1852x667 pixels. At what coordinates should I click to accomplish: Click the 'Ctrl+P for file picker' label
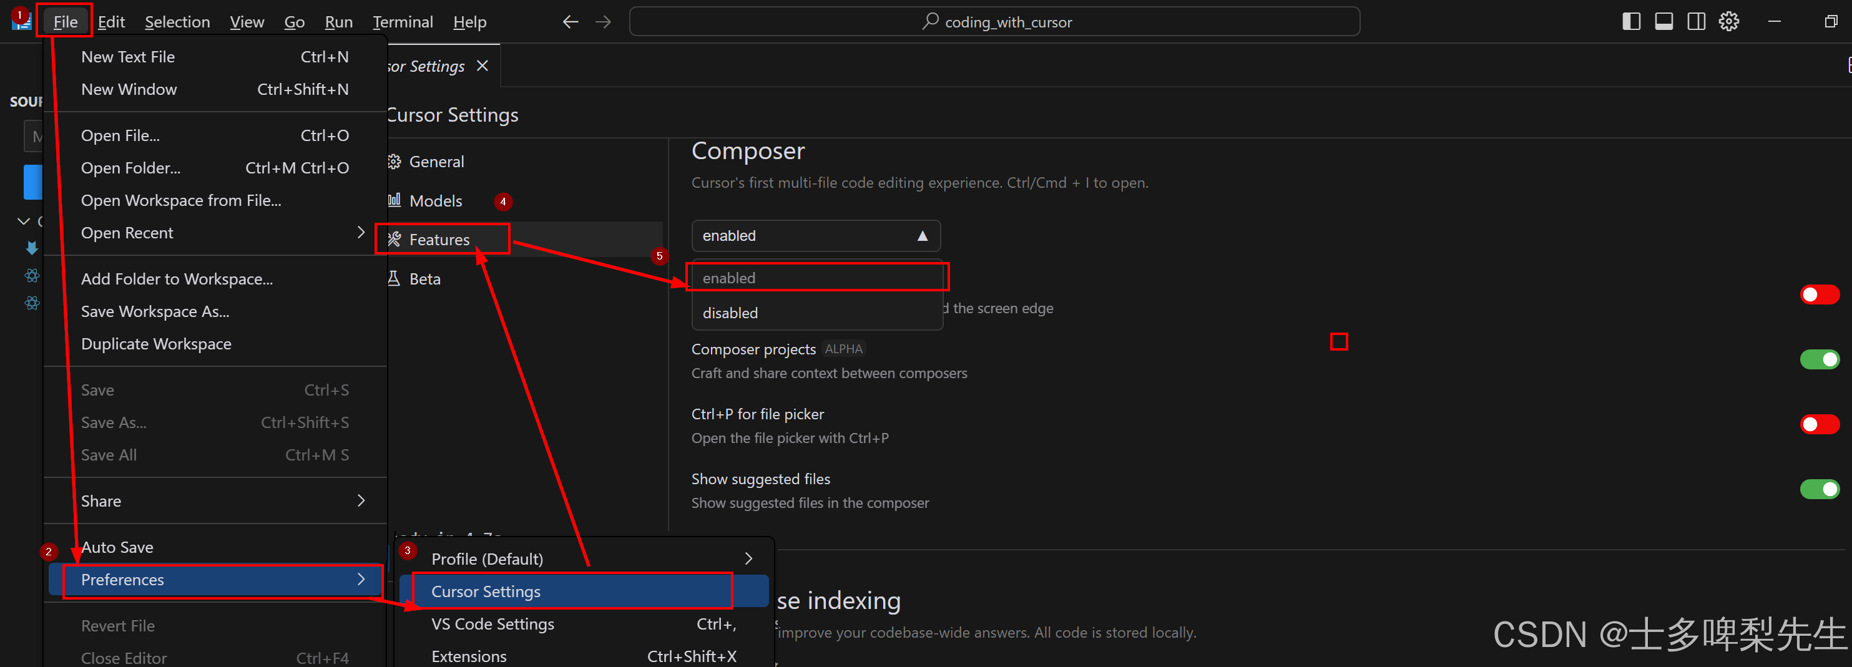tap(758, 414)
